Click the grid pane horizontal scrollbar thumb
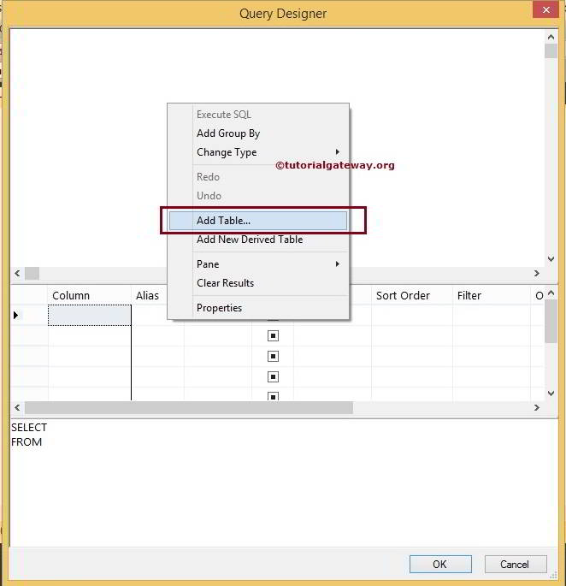Screen dimensions: 566x586 [x=189, y=407]
